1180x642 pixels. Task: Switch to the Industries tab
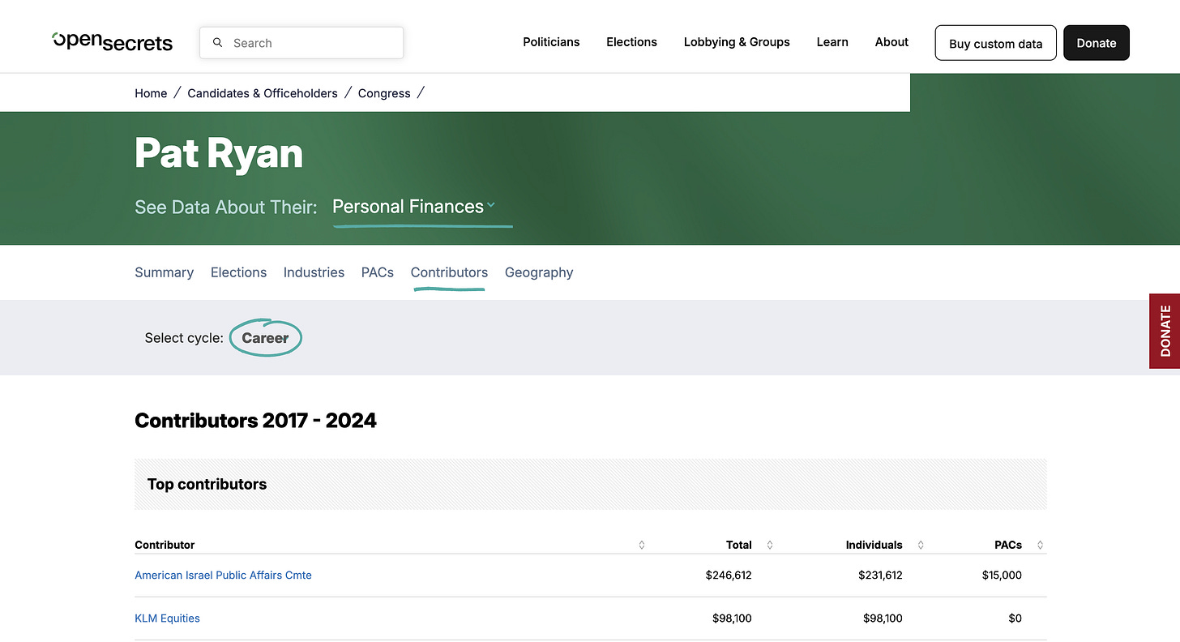point(314,272)
